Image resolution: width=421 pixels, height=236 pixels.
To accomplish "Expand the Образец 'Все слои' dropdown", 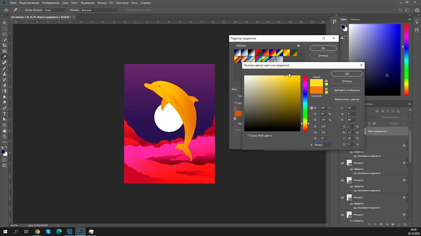I will (x=100, y=10).
